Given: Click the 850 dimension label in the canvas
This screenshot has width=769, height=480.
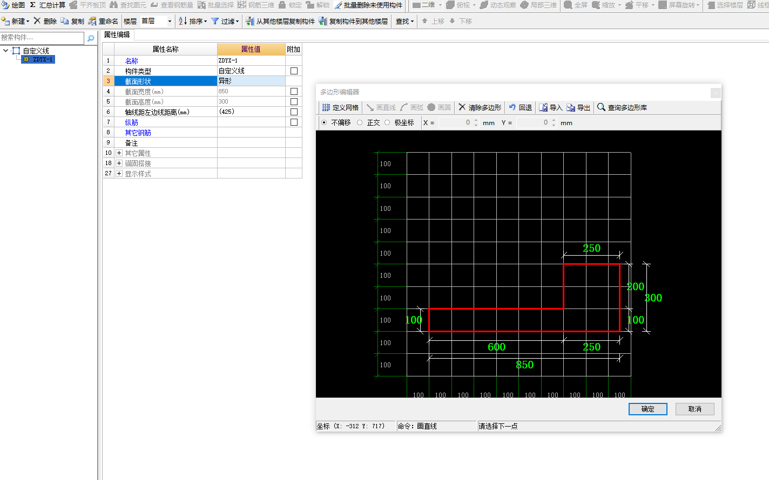Looking at the screenshot, I should point(524,365).
